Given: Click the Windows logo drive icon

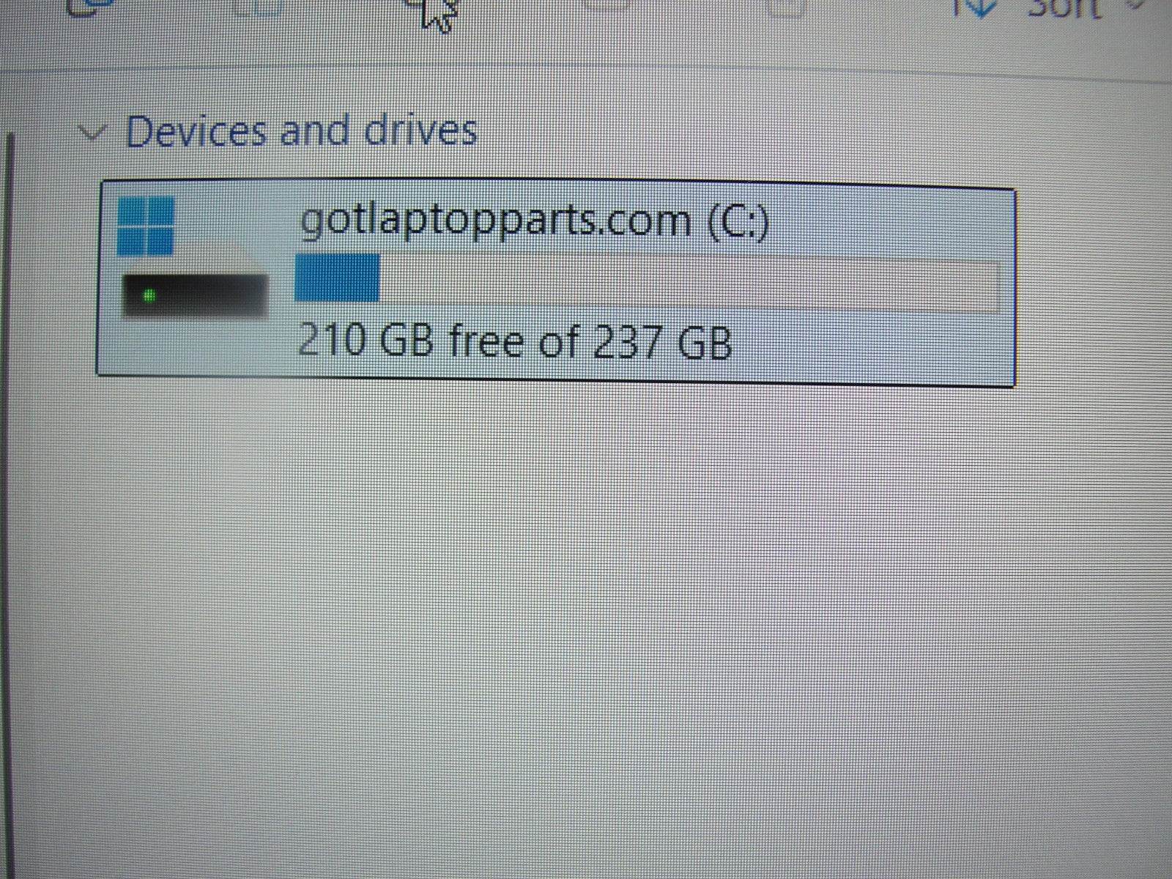Looking at the screenshot, I should pyautogui.click(x=146, y=226).
